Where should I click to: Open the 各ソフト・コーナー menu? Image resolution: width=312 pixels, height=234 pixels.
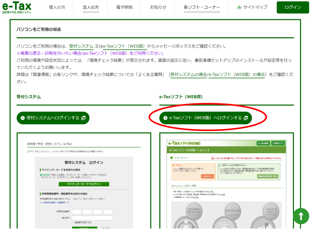tap(202, 7)
